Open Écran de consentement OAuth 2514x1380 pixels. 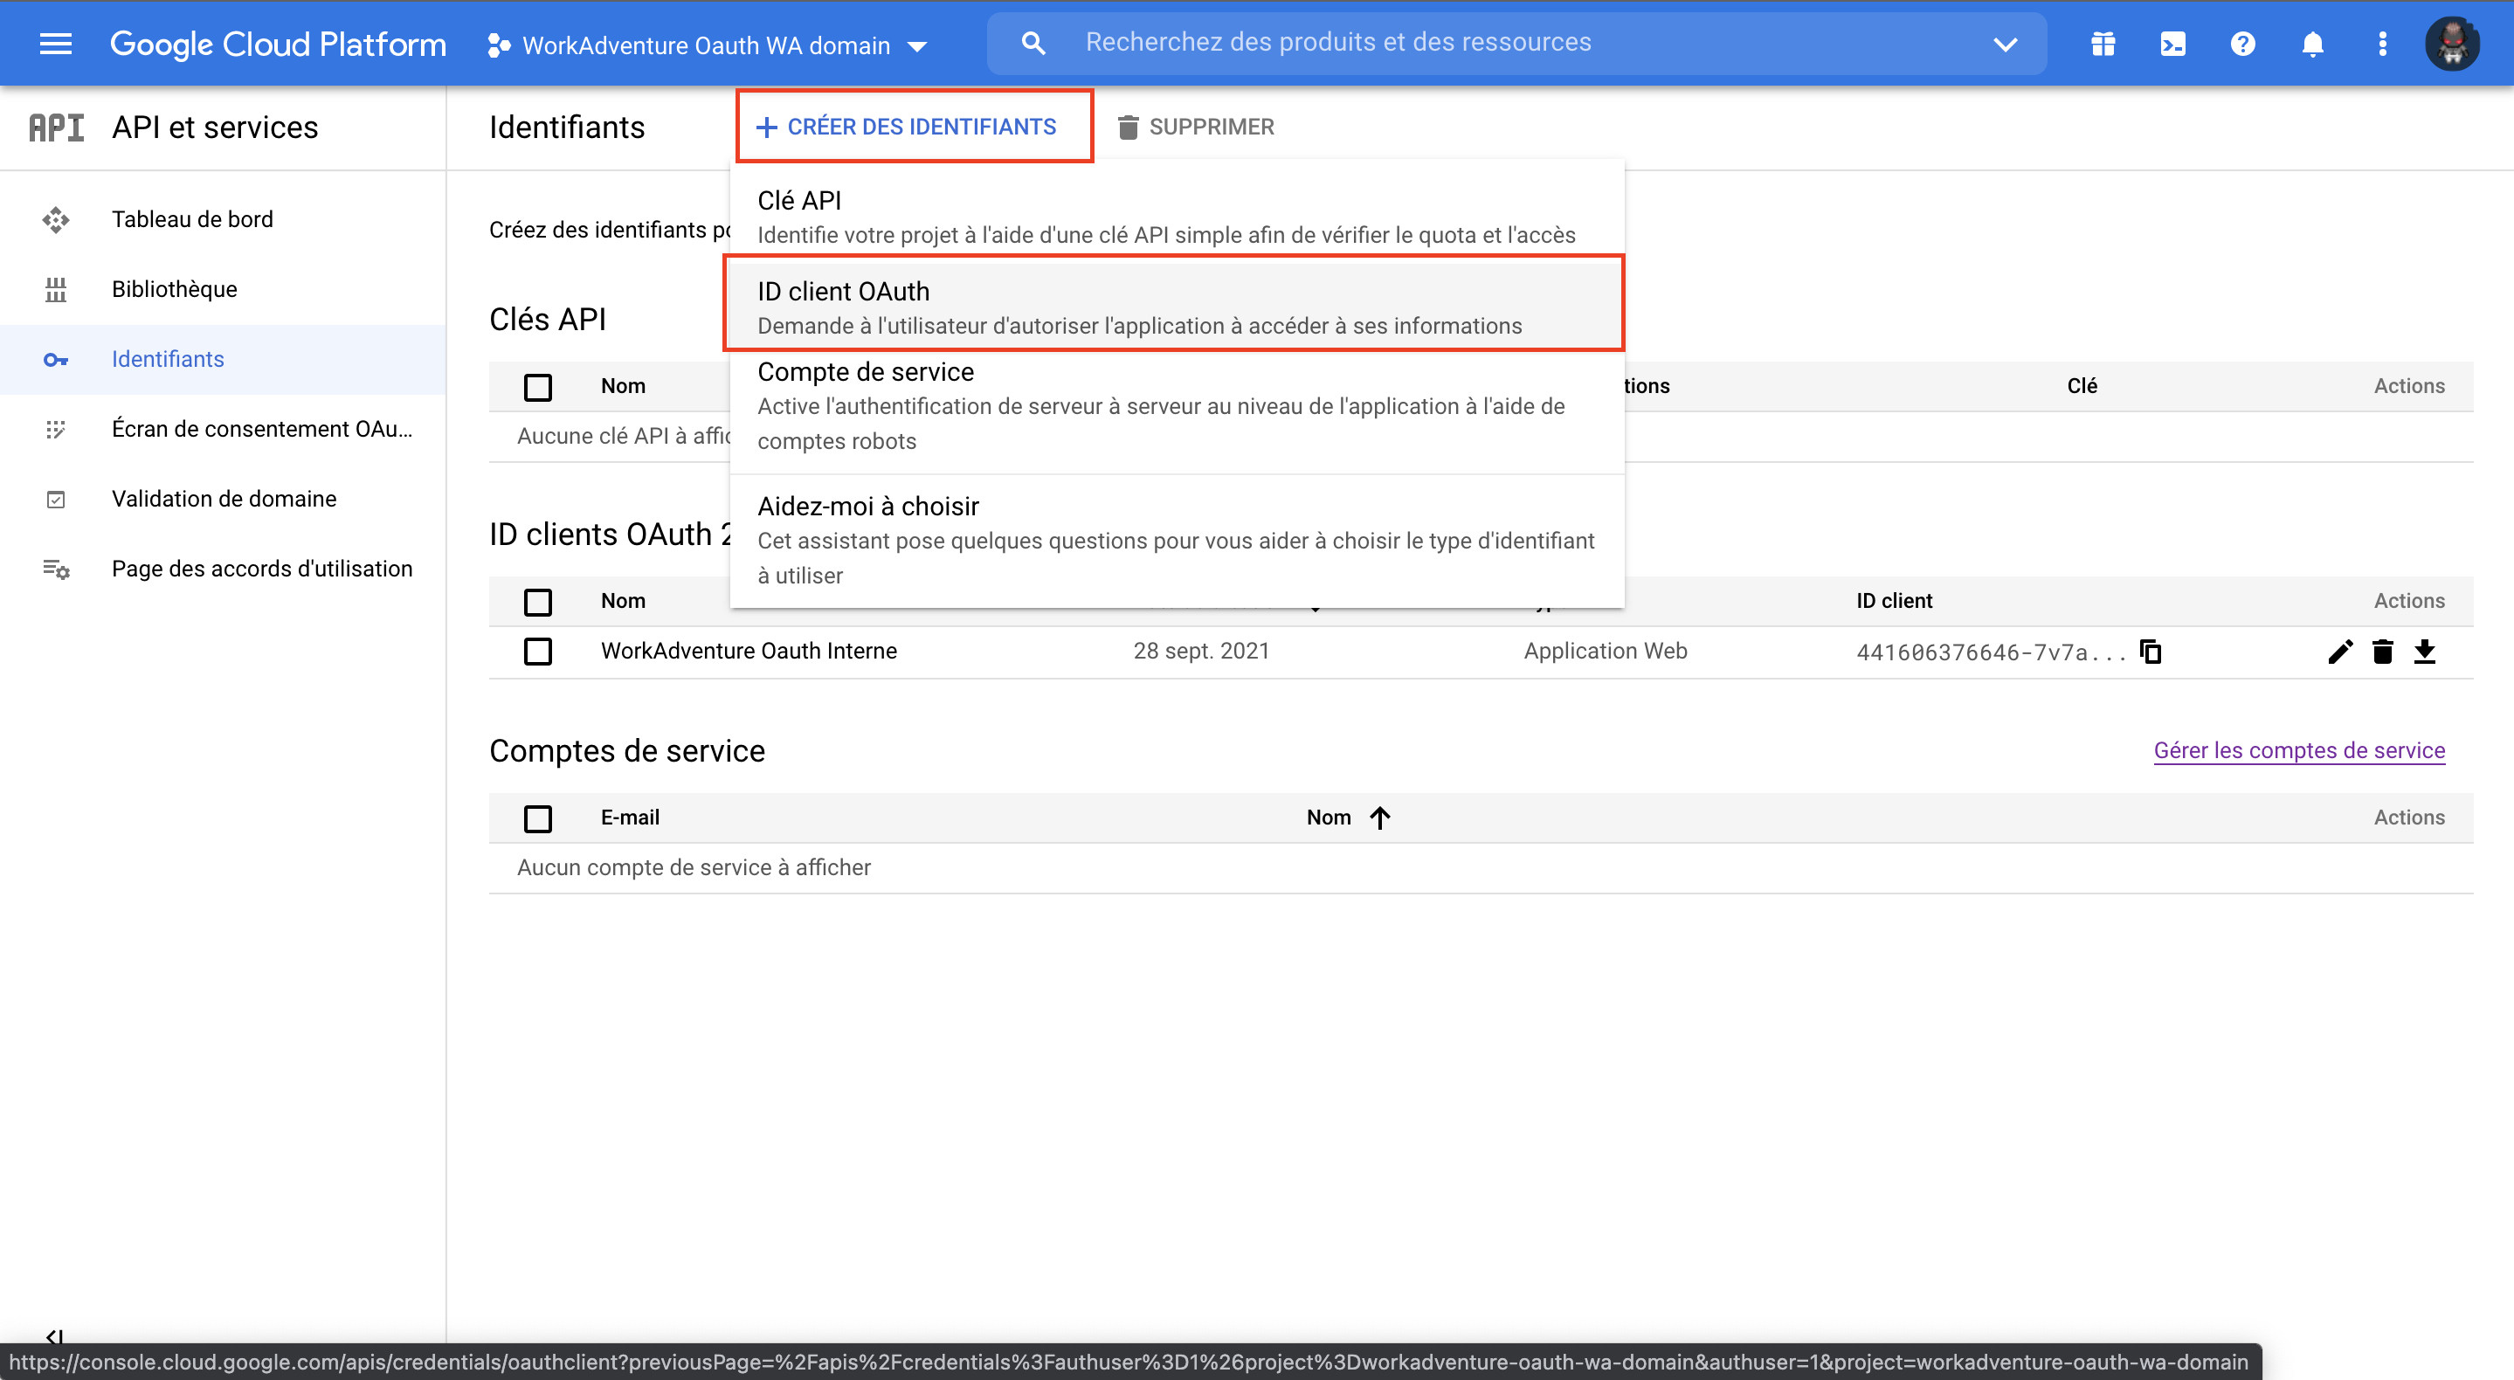click(223, 428)
